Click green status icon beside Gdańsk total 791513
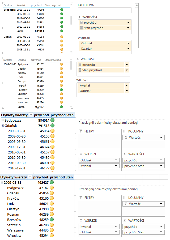The width and height of the screenshot is (170, 240). click(53, 126)
